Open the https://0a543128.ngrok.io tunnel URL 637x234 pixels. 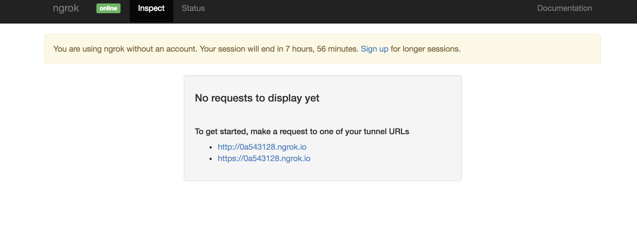264,158
